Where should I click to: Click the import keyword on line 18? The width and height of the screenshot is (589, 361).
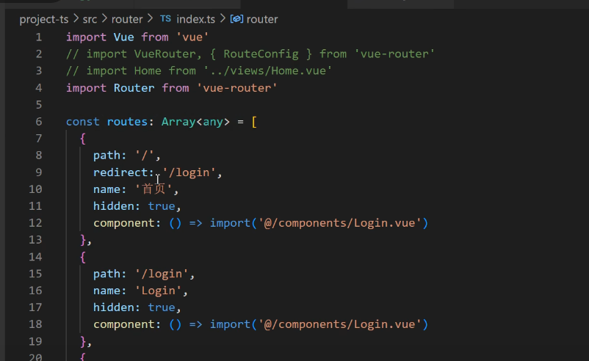point(230,324)
